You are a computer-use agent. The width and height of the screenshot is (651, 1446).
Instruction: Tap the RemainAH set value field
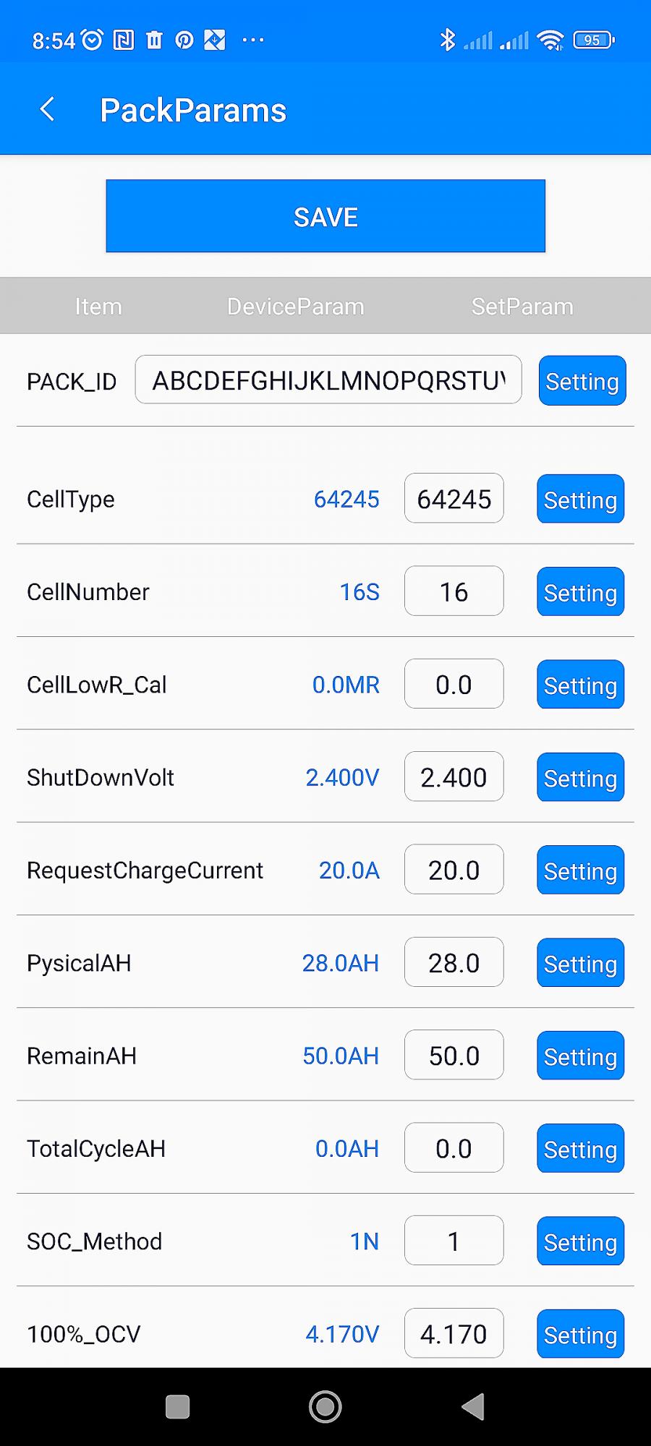point(454,1056)
